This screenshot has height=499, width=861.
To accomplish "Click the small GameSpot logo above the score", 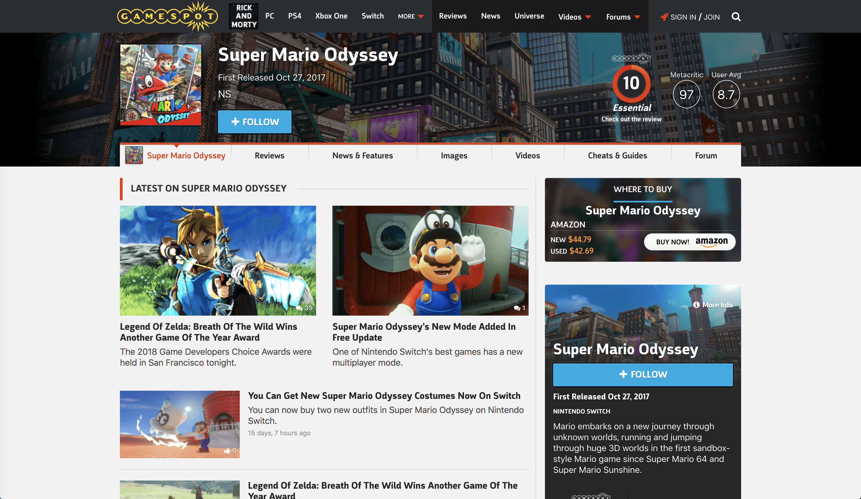I will click(x=631, y=58).
